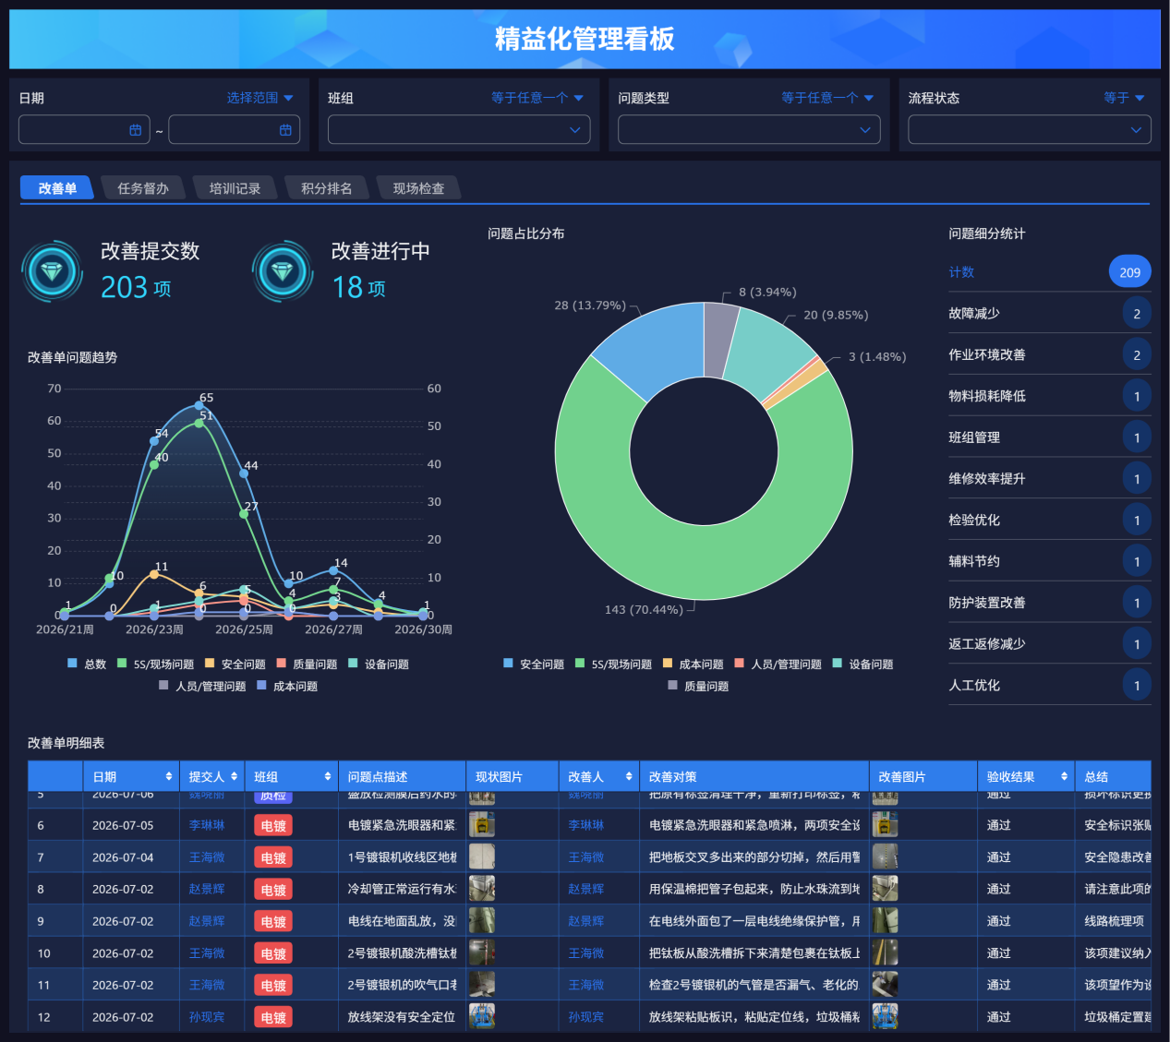The height and width of the screenshot is (1042, 1170).
Task: Open the 积分排名 tab
Action: [327, 188]
